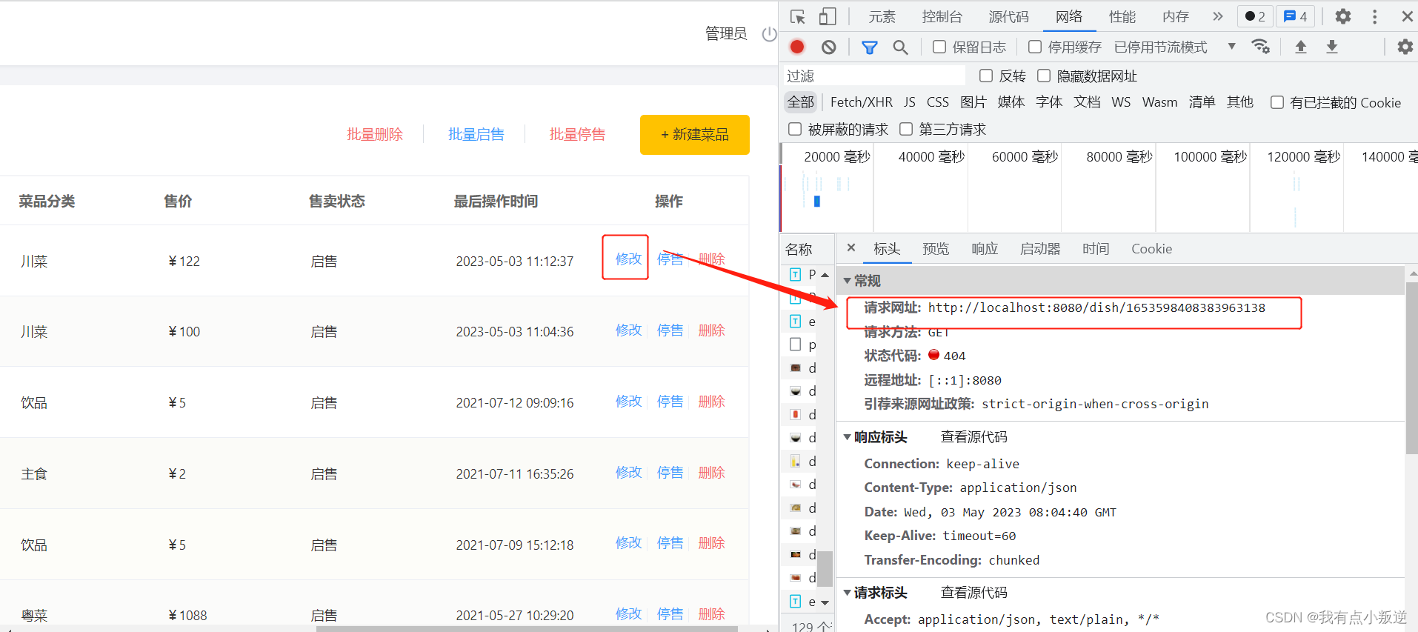Open the Memory tab
Viewport: 1418px width, 632px height.
tap(1176, 16)
